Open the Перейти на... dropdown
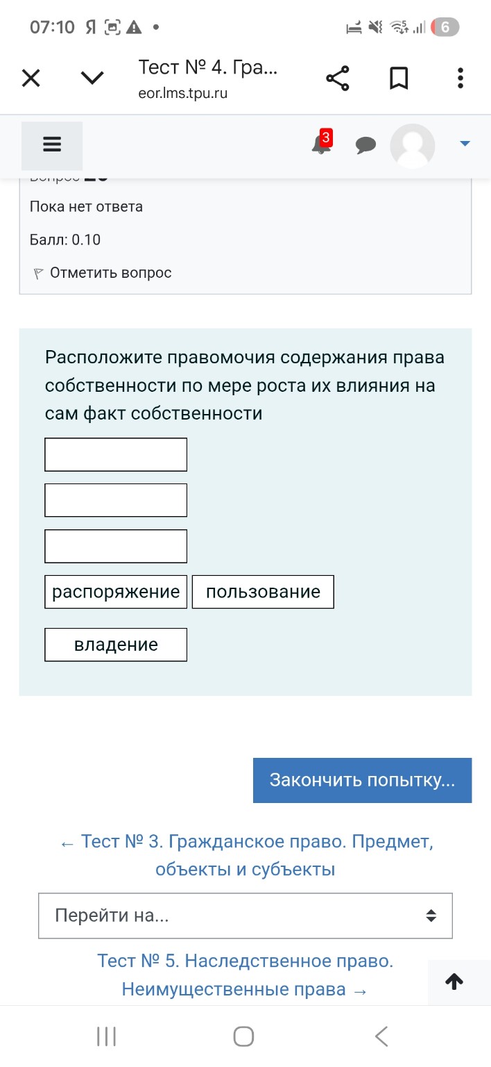 click(x=245, y=916)
